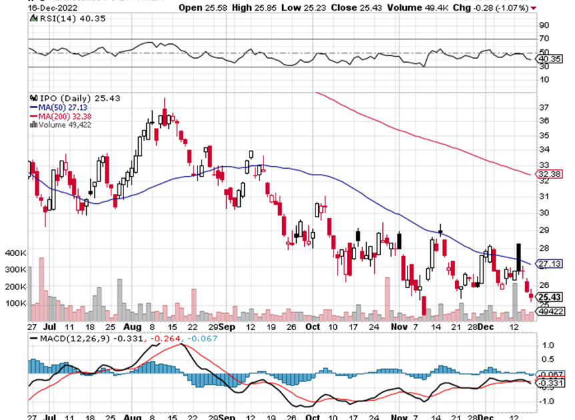Click the red MA(200) line swatch
The width and height of the screenshot is (575, 420).
34,116
